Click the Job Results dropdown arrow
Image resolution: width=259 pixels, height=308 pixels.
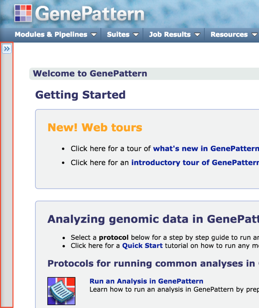coord(197,35)
